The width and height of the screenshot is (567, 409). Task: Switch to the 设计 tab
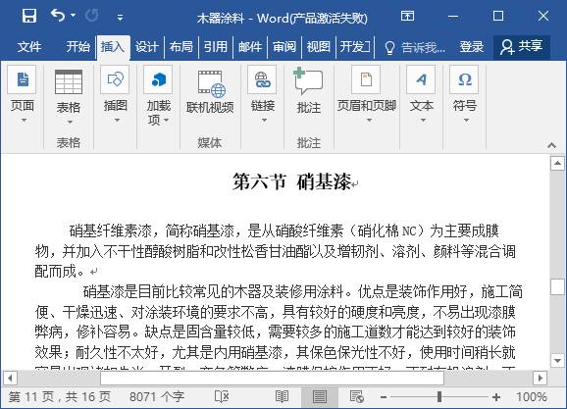(x=146, y=47)
